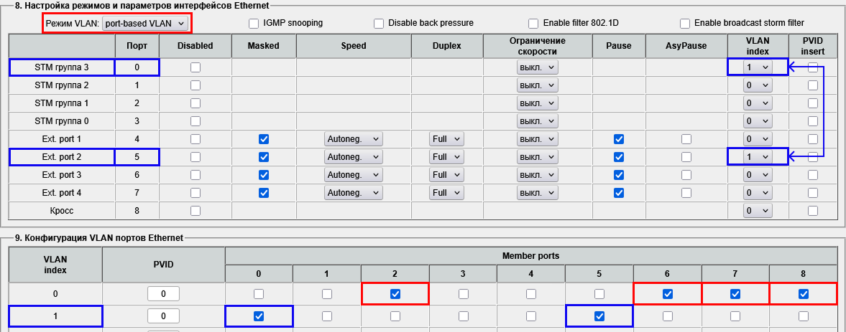The image size is (846, 332).
Task: Uncheck member port 5 for VLAN 1
Action: [x=599, y=316]
